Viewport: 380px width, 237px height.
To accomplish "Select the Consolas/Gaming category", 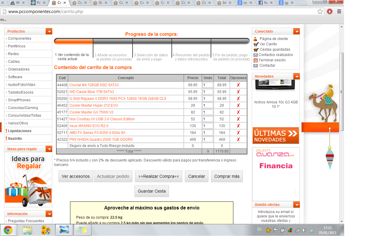I will [23, 108].
